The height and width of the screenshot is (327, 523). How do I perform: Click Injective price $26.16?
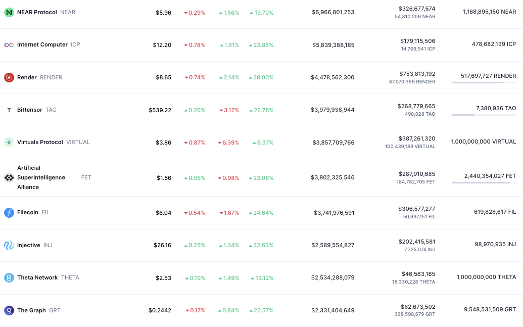click(162, 245)
